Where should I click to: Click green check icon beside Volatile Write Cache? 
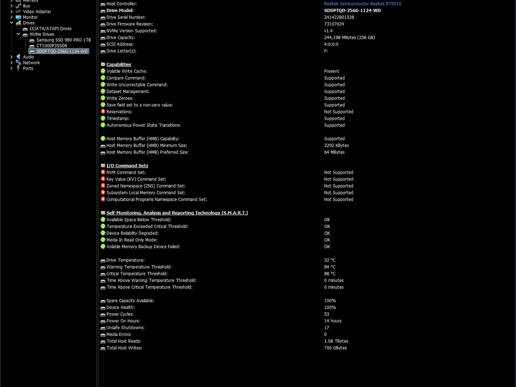(103, 71)
